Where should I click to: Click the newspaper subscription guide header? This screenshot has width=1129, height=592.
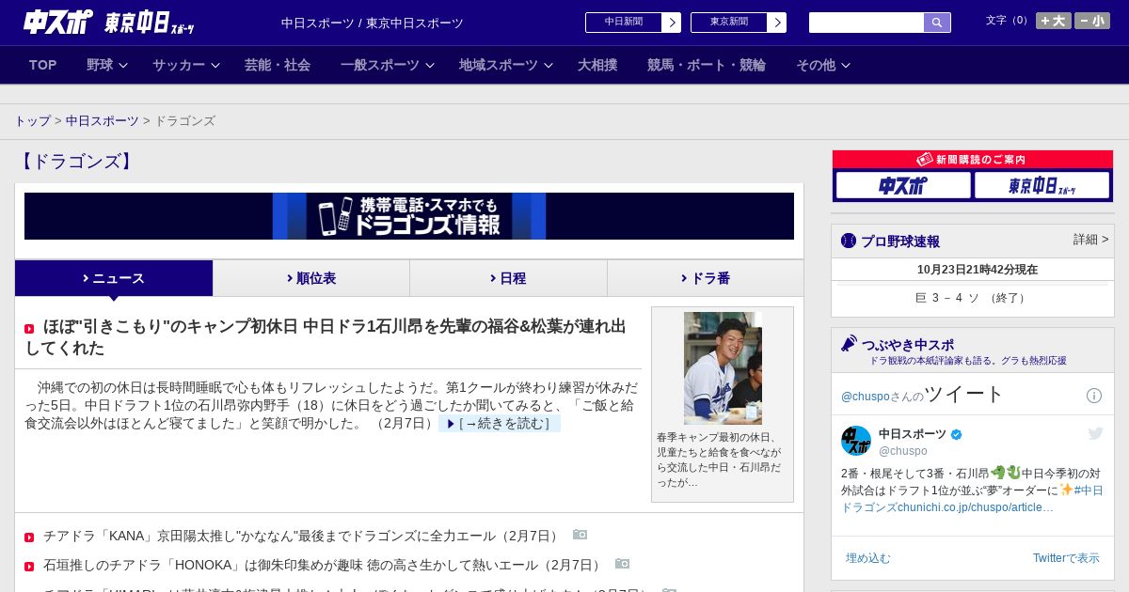[973, 160]
